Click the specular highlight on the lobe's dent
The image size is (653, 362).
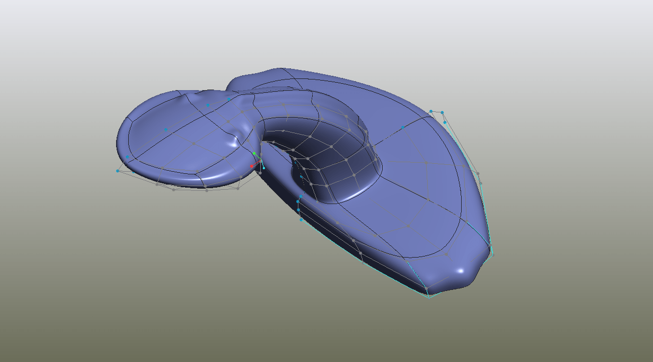tap(233, 144)
